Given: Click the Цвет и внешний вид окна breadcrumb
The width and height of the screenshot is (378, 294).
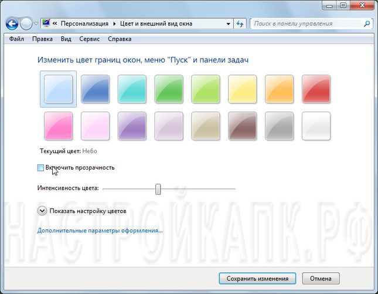Looking at the screenshot, I should (x=156, y=23).
